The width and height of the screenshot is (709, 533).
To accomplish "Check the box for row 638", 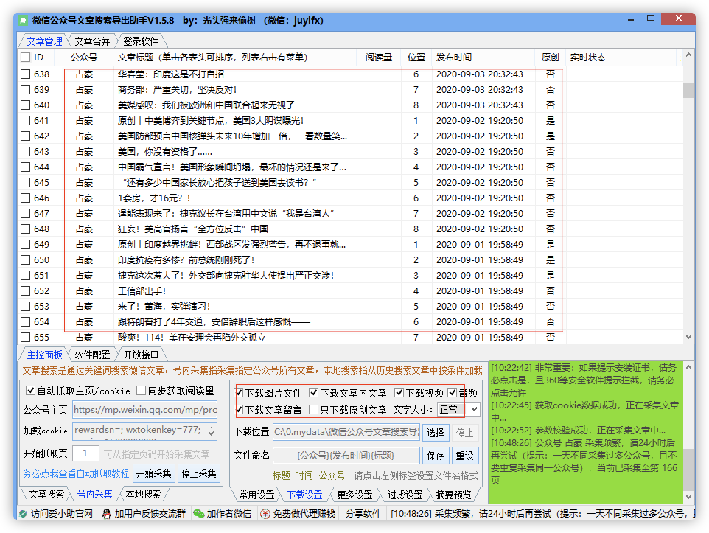I will (25, 74).
